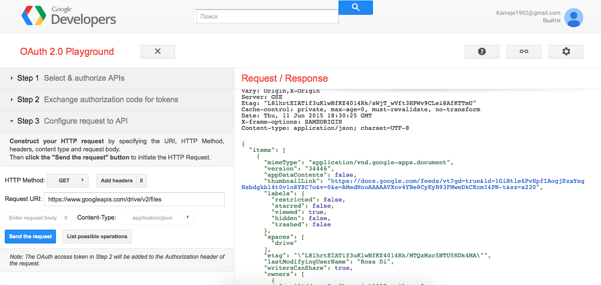Click the "trashed": false line

pos(301,224)
